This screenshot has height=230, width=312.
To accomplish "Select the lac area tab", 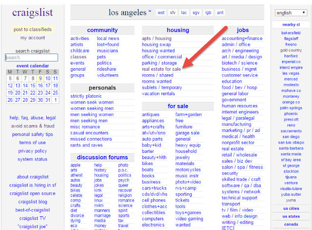I will point(184,13).
